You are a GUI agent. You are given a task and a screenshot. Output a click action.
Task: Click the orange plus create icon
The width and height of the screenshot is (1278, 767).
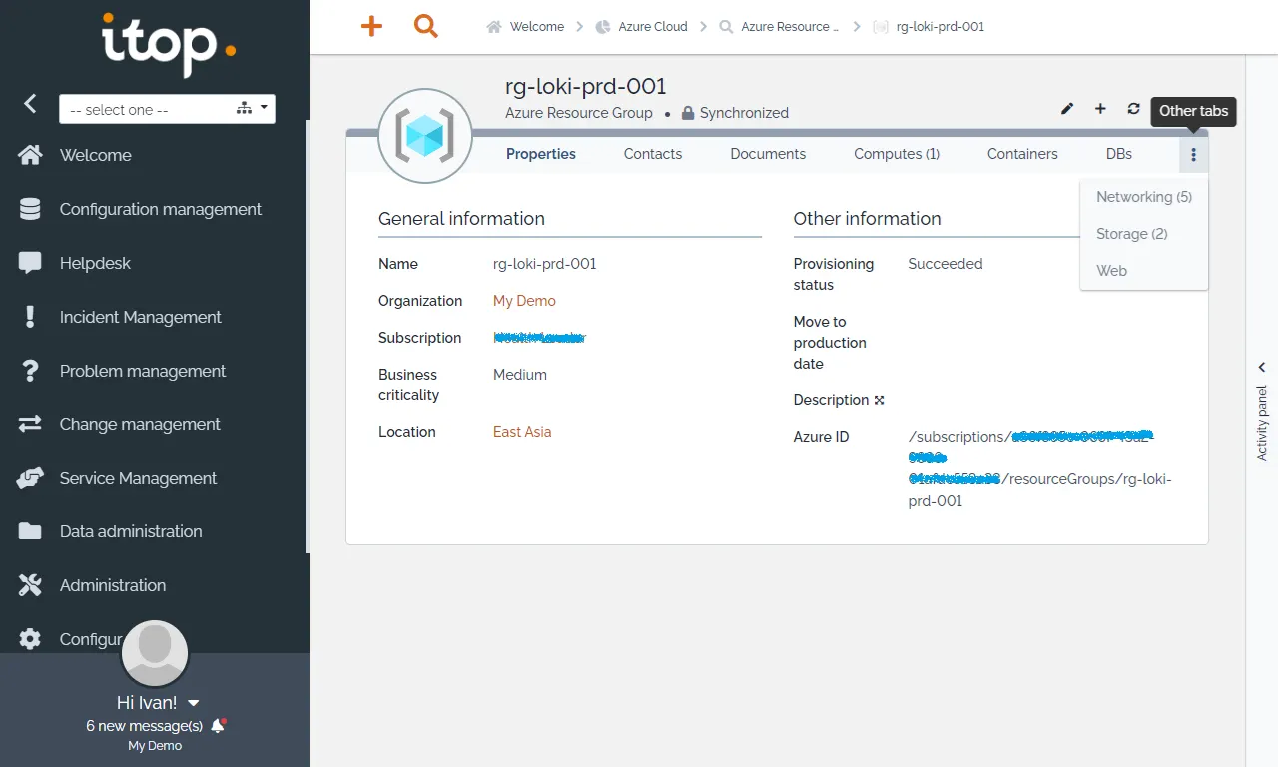click(x=371, y=26)
